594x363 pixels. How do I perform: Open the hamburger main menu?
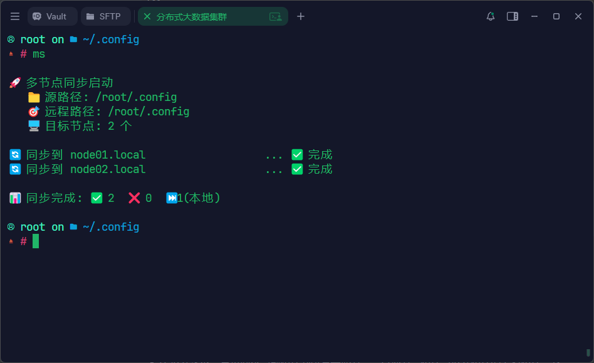pos(15,16)
